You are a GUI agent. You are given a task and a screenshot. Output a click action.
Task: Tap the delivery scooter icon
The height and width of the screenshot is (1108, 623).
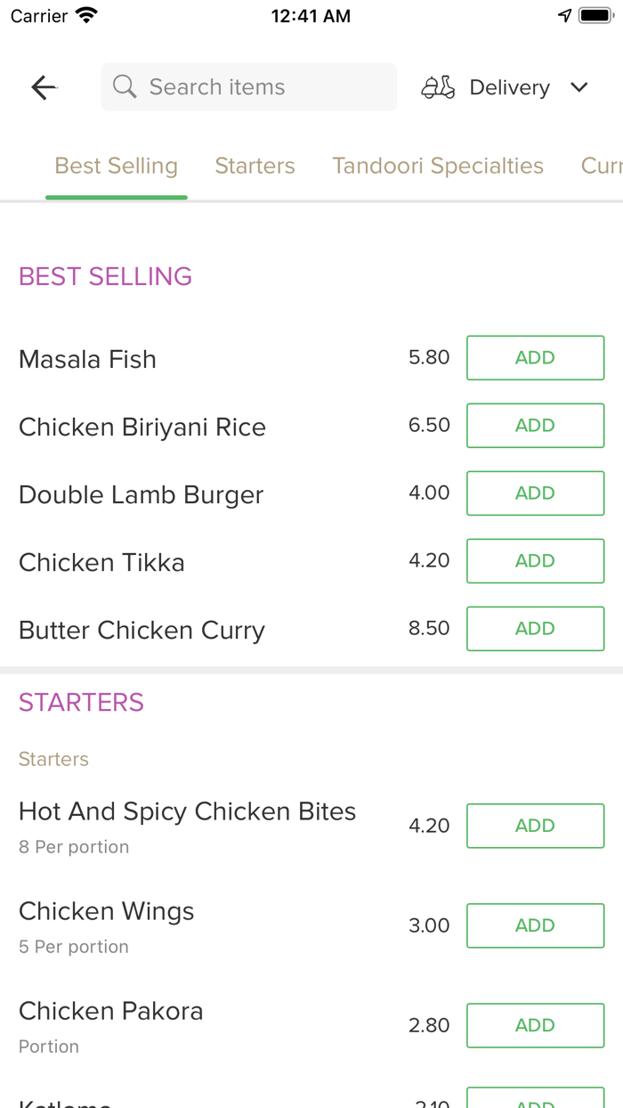click(x=438, y=87)
